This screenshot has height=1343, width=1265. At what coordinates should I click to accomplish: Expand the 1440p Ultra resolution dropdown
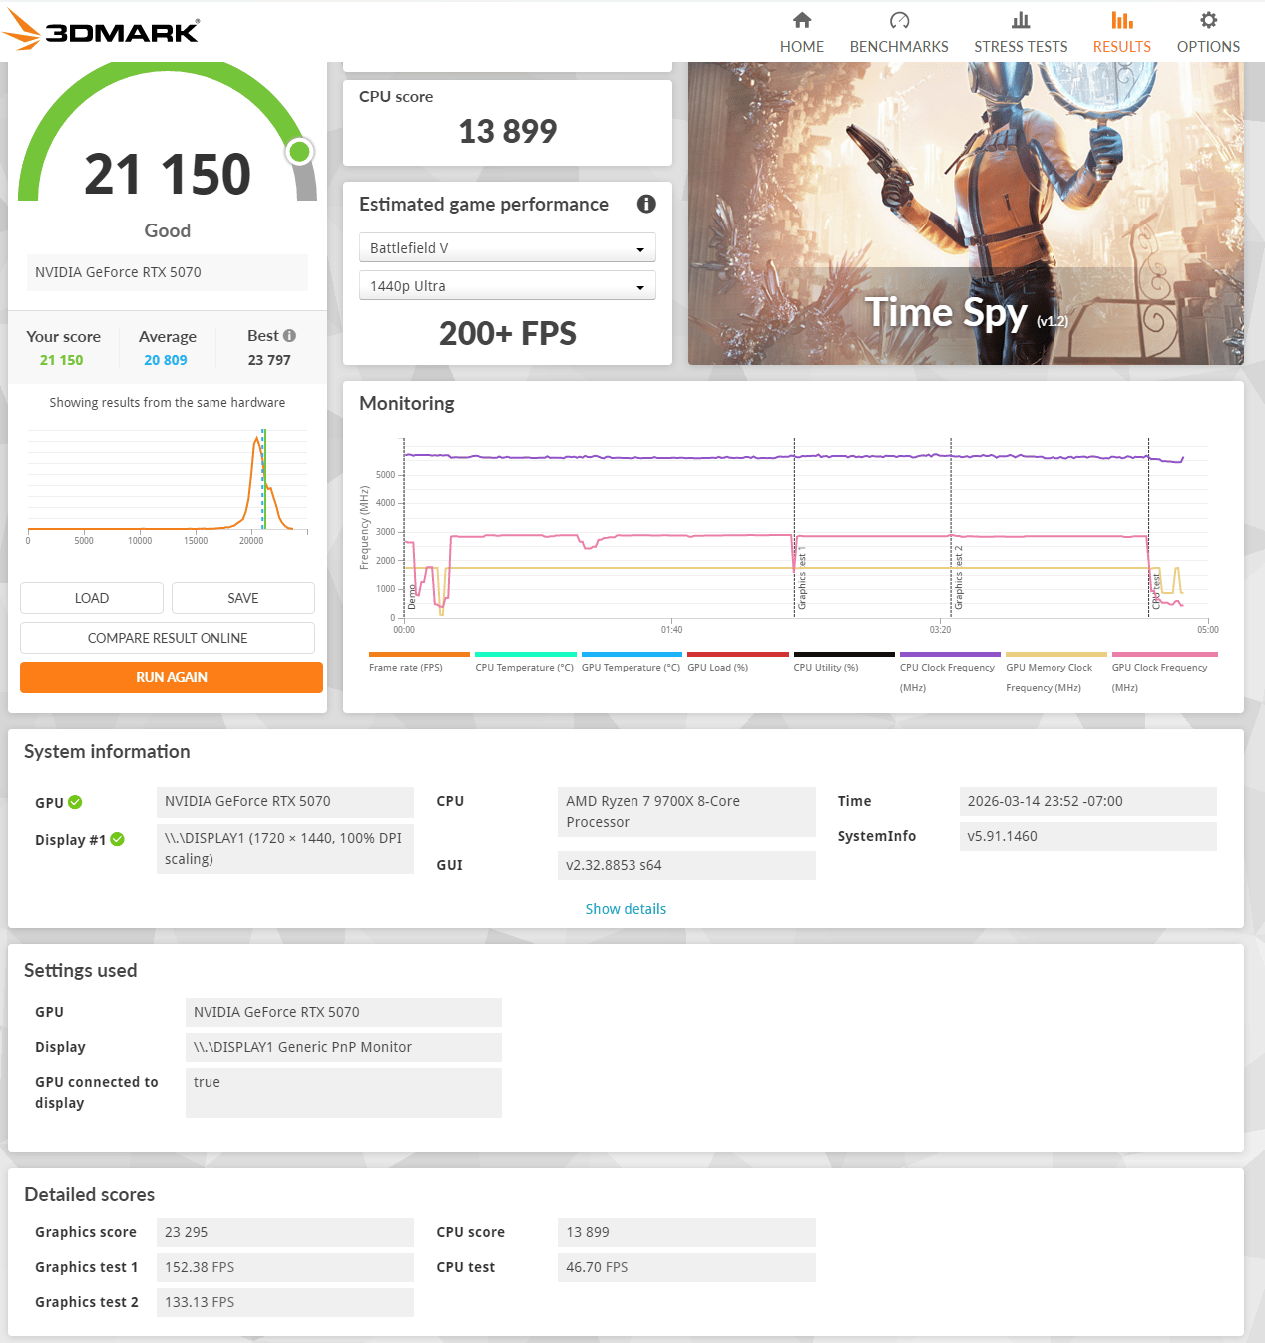point(508,286)
